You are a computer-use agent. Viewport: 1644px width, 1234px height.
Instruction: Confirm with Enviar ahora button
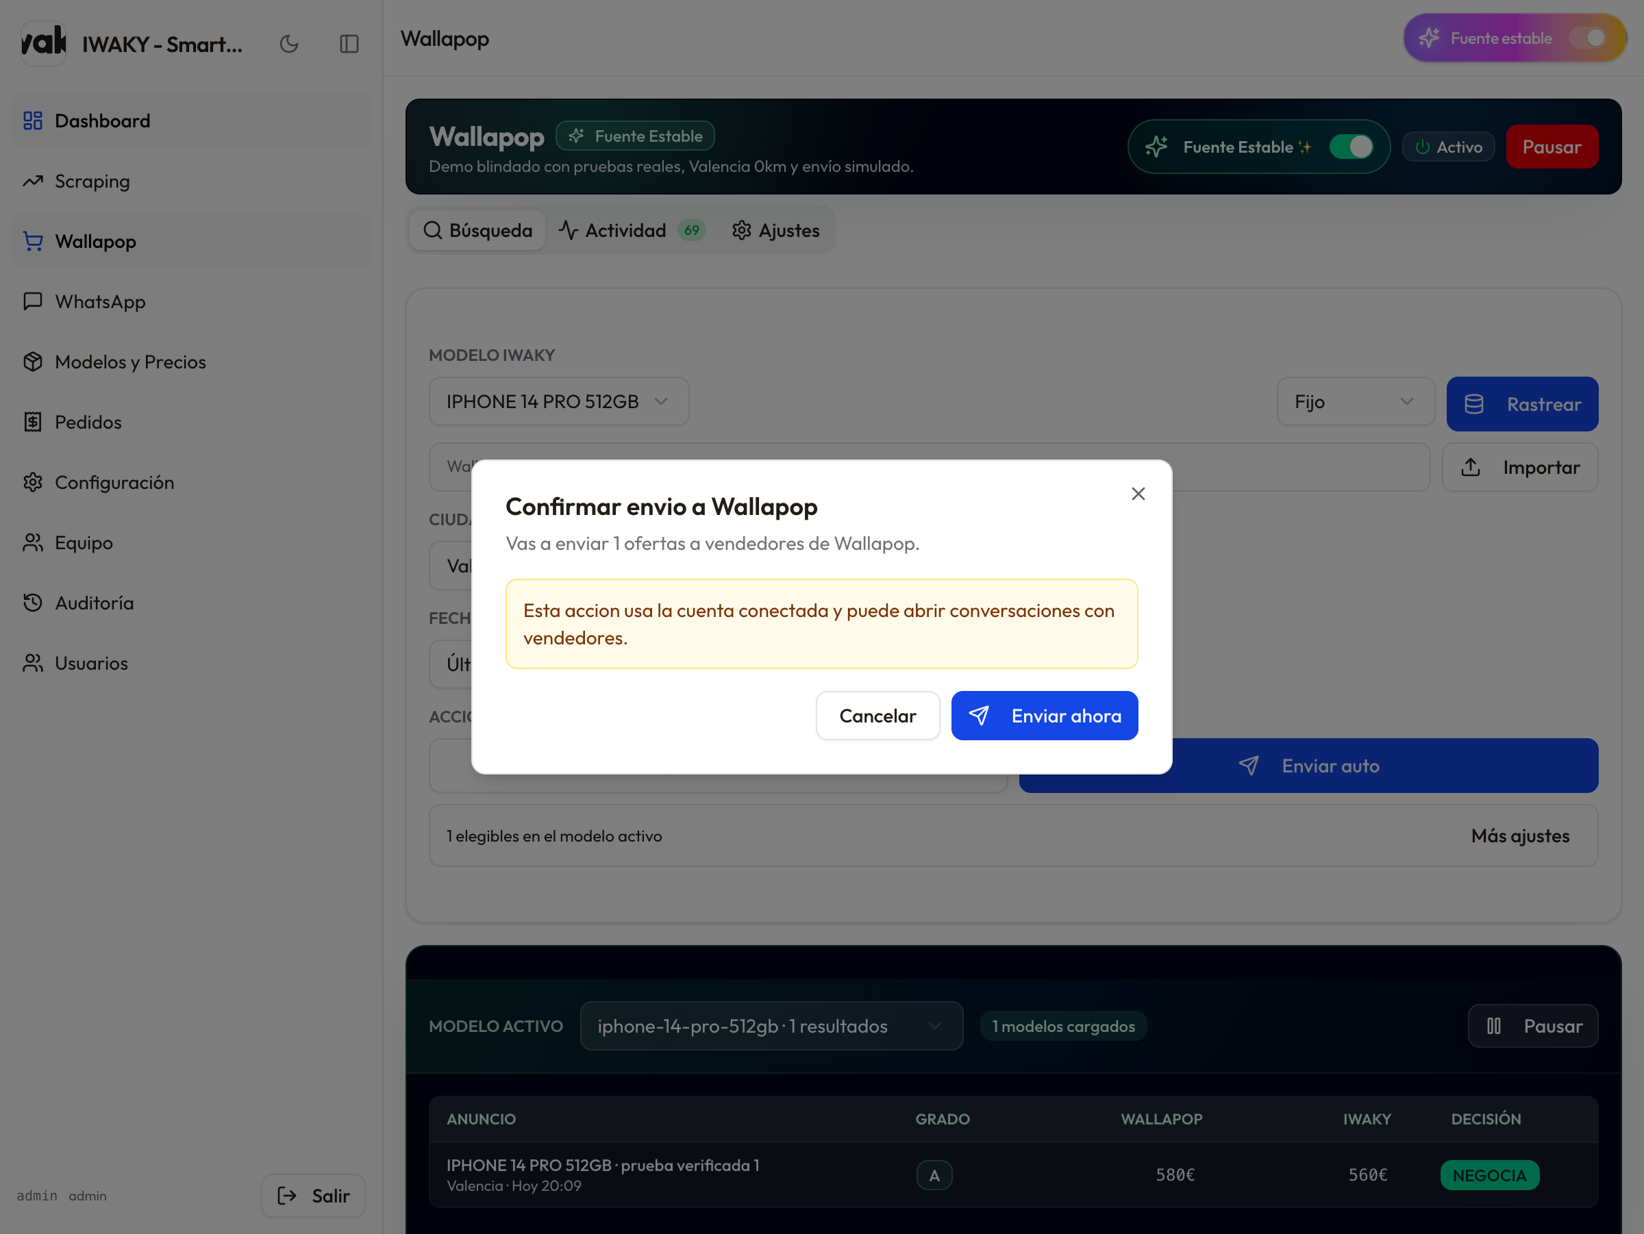tap(1044, 716)
